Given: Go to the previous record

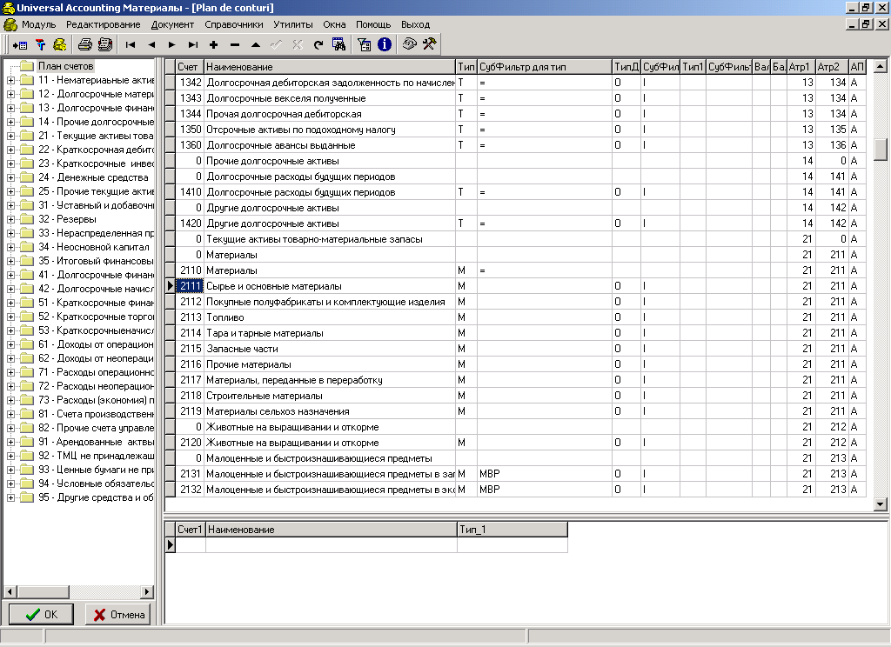Looking at the screenshot, I should pos(151,44).
